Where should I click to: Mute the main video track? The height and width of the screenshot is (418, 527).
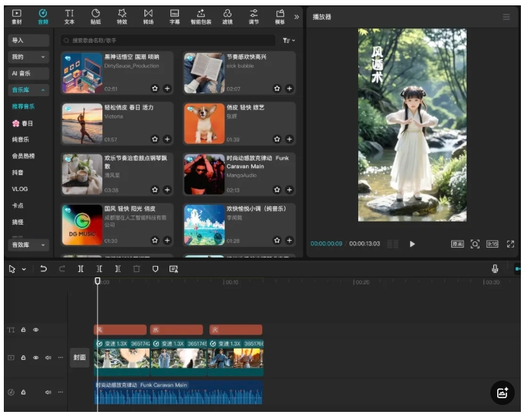click(48, 358)
